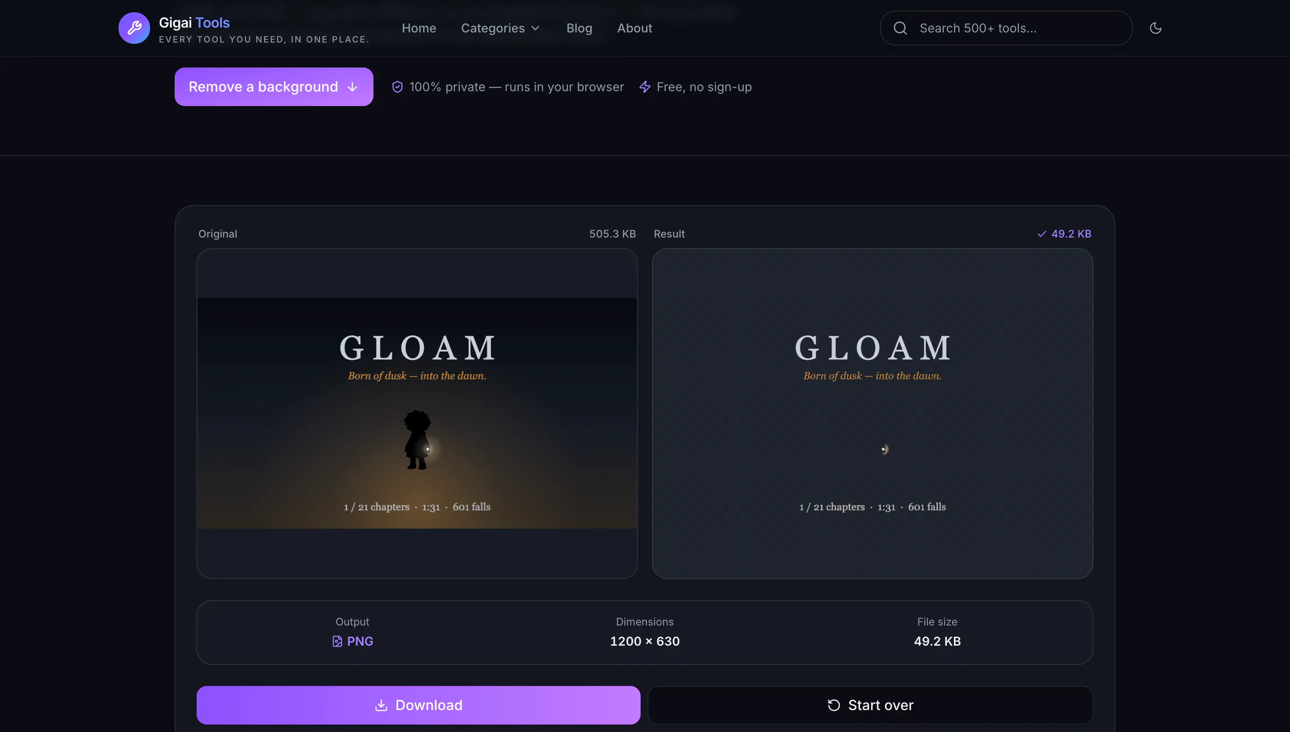Click Remove a background button
The height and width of the screenshot is (732, 1290).
(x=274, y=87)
